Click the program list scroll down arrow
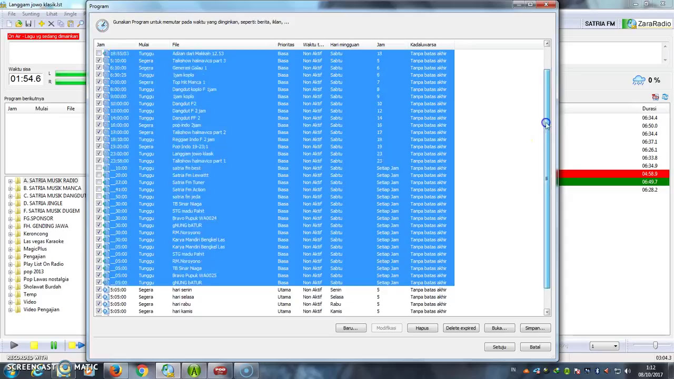Screen dimensions: 674x379 tap(547, 312)
